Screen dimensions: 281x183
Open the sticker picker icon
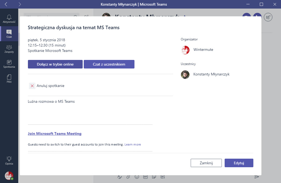click(154, 177)
